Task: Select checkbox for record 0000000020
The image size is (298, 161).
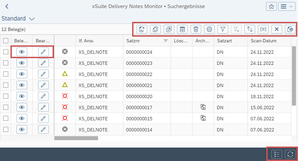Action: [6, 96]
